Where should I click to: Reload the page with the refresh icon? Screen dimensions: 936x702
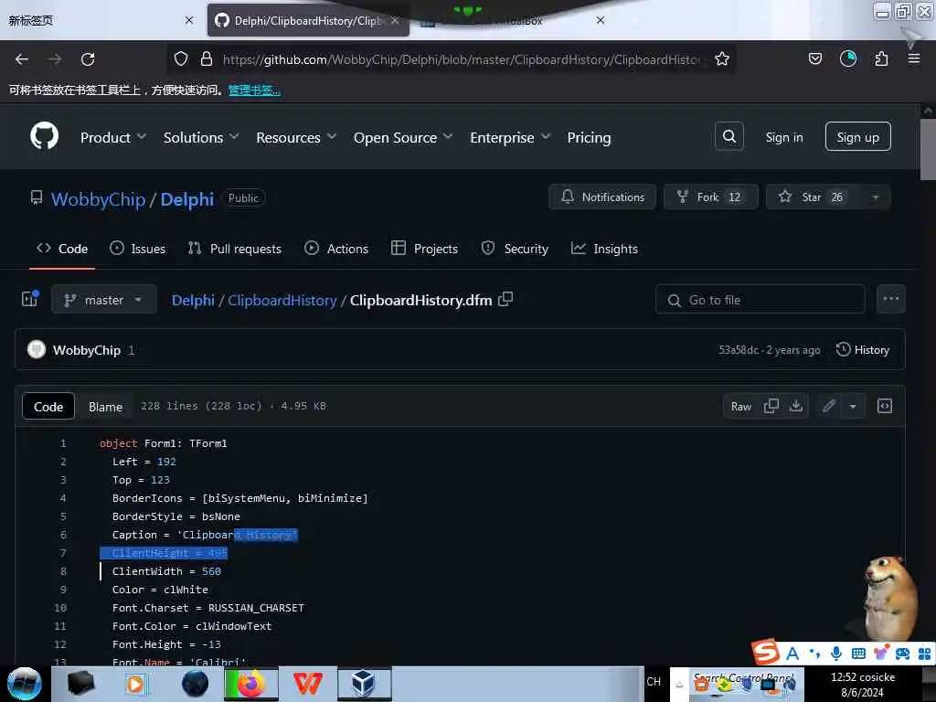88,59
